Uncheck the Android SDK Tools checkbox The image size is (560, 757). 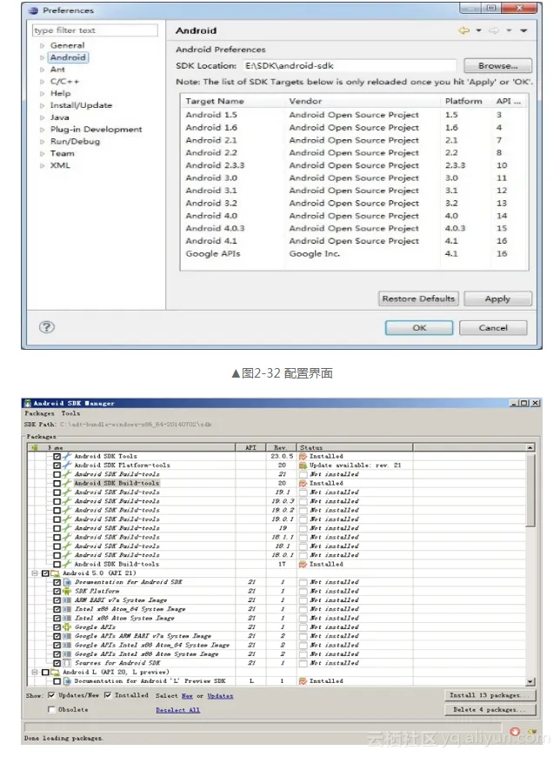57,456
